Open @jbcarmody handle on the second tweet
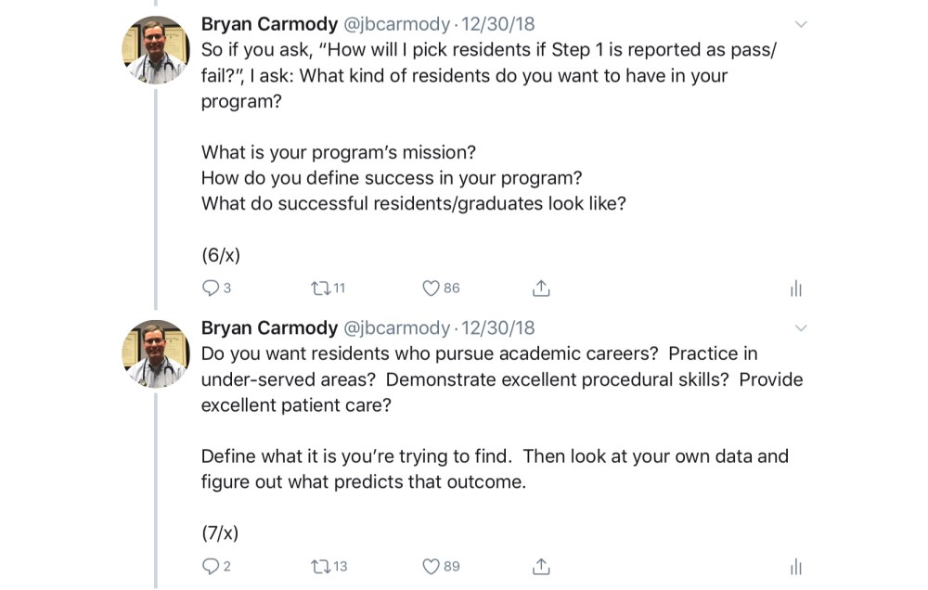Screen dimensions: 928x590 (396, 327)
